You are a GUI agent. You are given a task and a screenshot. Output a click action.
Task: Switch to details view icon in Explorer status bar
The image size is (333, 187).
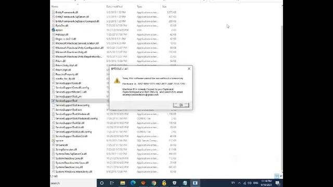276,176
